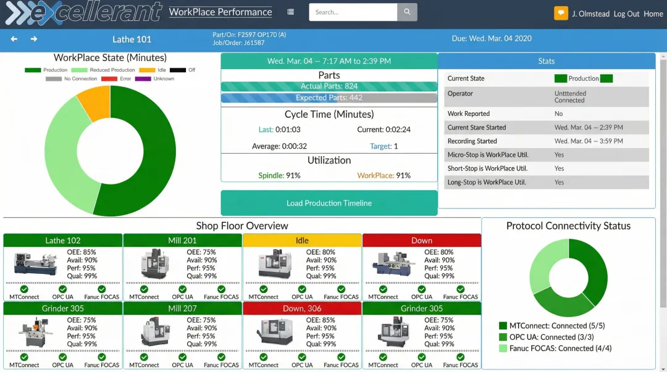This screenshot has width=667, height=372.
Task: Open the J. Olmstead user menu
Action: (591, 14)
